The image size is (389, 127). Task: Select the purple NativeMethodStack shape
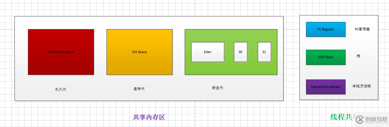[326, 87]
